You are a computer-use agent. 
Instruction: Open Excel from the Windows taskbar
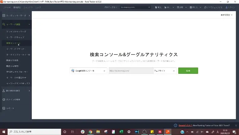tap(121, 132)
